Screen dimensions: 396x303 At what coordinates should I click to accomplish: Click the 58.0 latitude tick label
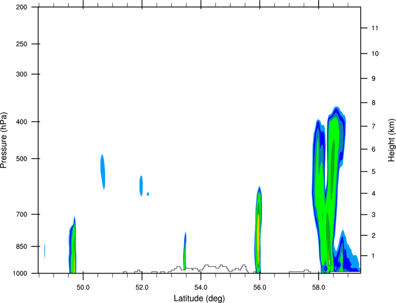pos(319,288)
